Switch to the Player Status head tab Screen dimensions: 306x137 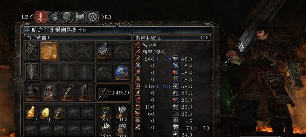[67, 17]
